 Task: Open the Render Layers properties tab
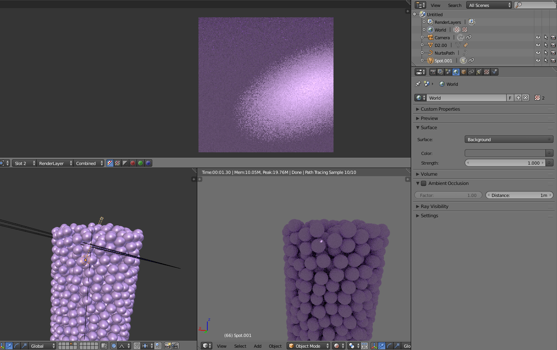coord(440,72)
